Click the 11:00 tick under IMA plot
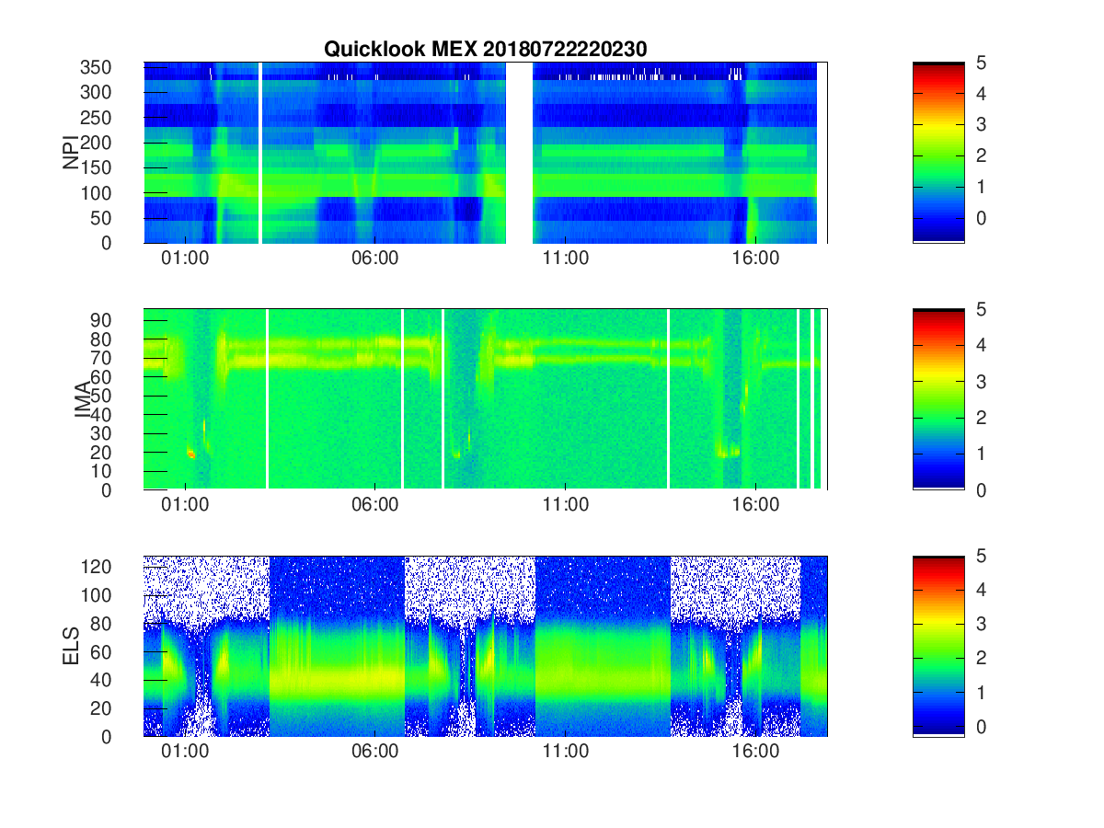This screenshot has width=1104, height=828. click(565, 505)
